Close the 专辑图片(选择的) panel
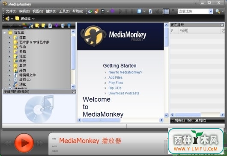The width and height of the screenshot is (227, 156). click(x=74, y=92)
